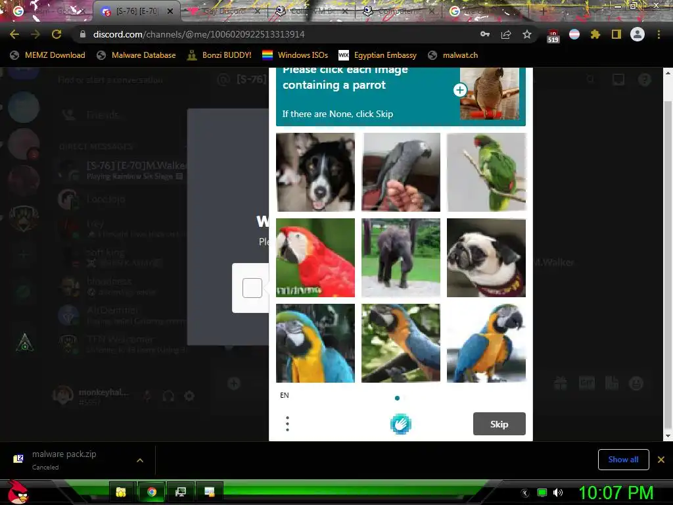Select the grey parrot on hand image
This screenshot has height=505, width=673.
[x=401, y=172]
